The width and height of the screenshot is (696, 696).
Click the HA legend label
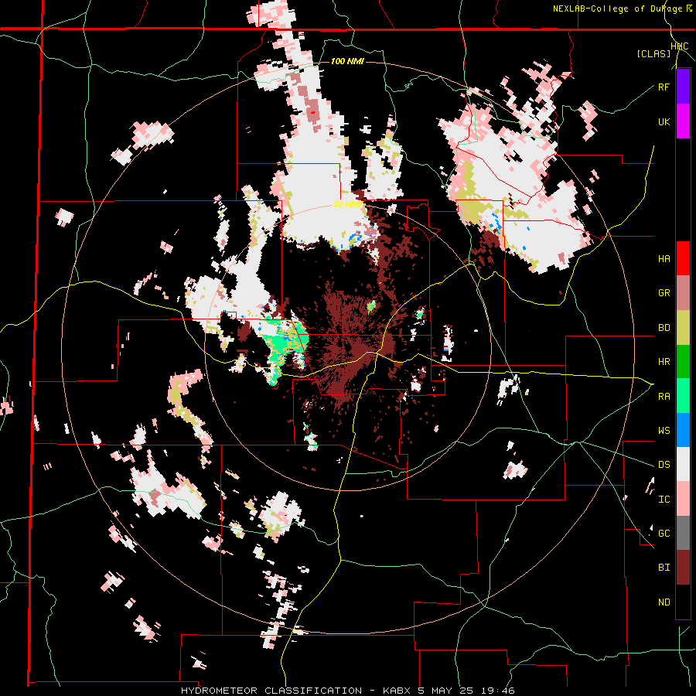click(x=664, y=258)
